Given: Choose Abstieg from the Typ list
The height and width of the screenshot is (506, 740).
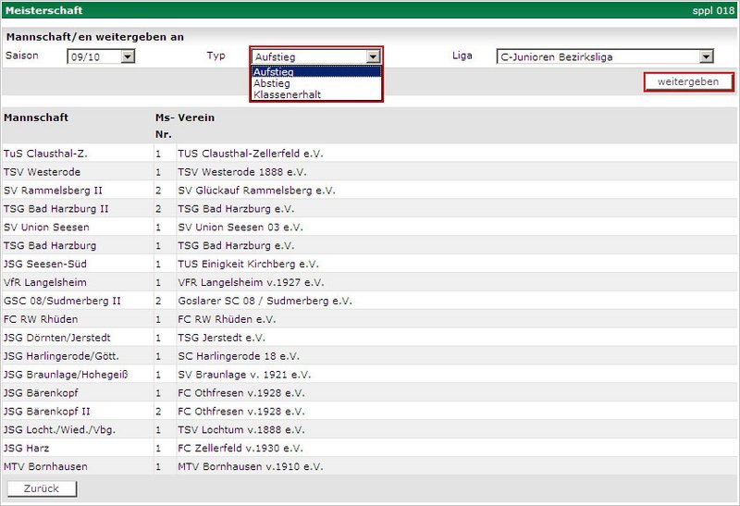Looking at the screenshot, I should coord(315,83).
